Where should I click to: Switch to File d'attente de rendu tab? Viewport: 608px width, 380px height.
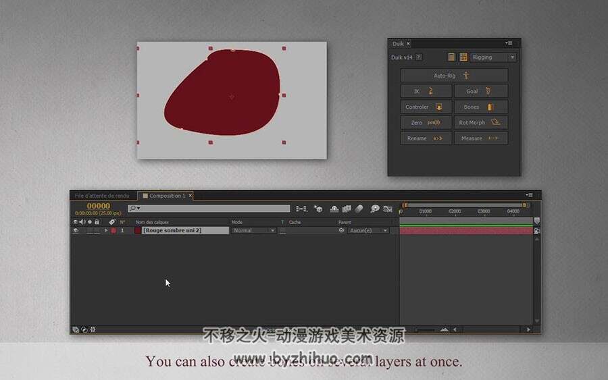coord(102,196)
